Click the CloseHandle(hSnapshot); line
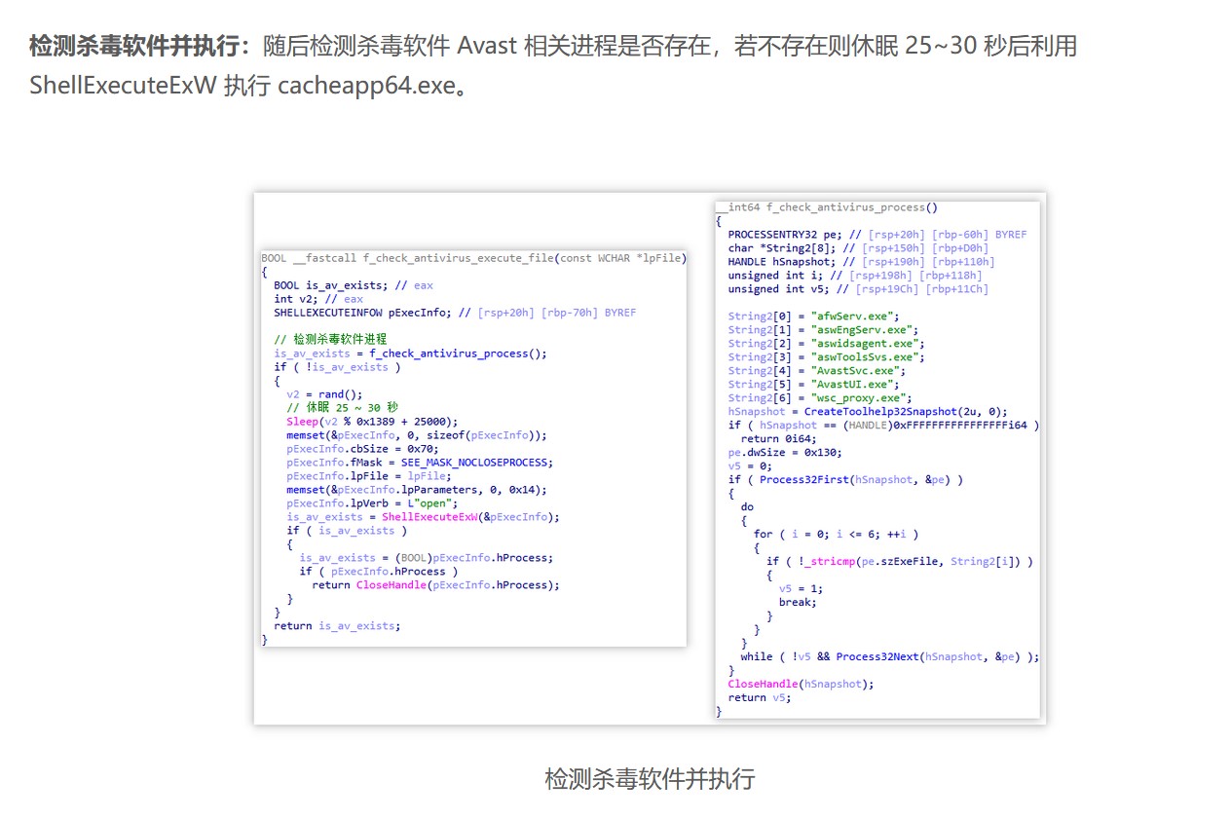 [801, 685]
